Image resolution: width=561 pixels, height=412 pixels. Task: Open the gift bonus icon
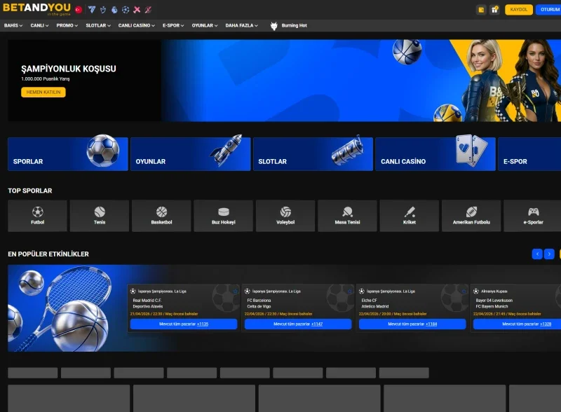pyautogui.click(x=494, y=10)
